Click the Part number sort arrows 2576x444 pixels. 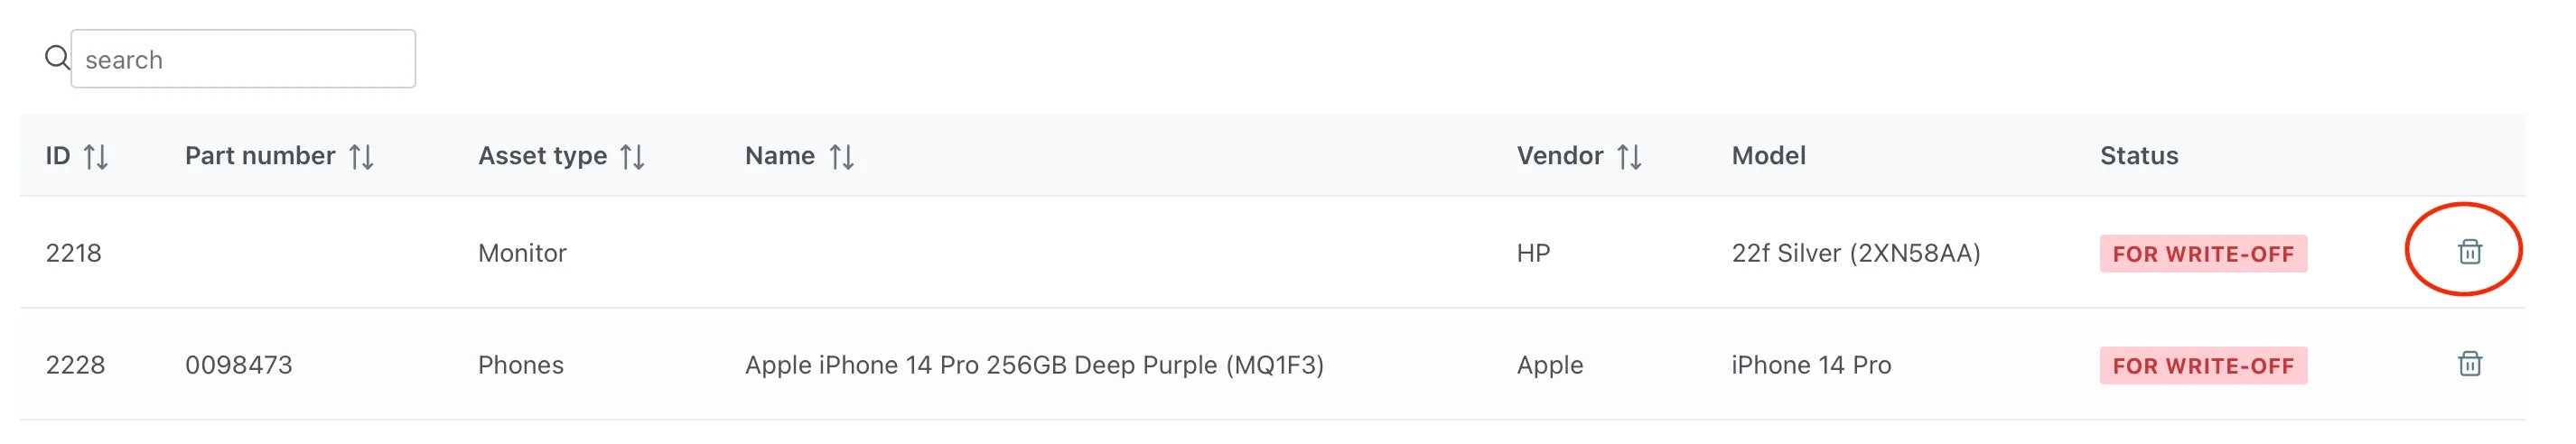click(x=361, y=157)
